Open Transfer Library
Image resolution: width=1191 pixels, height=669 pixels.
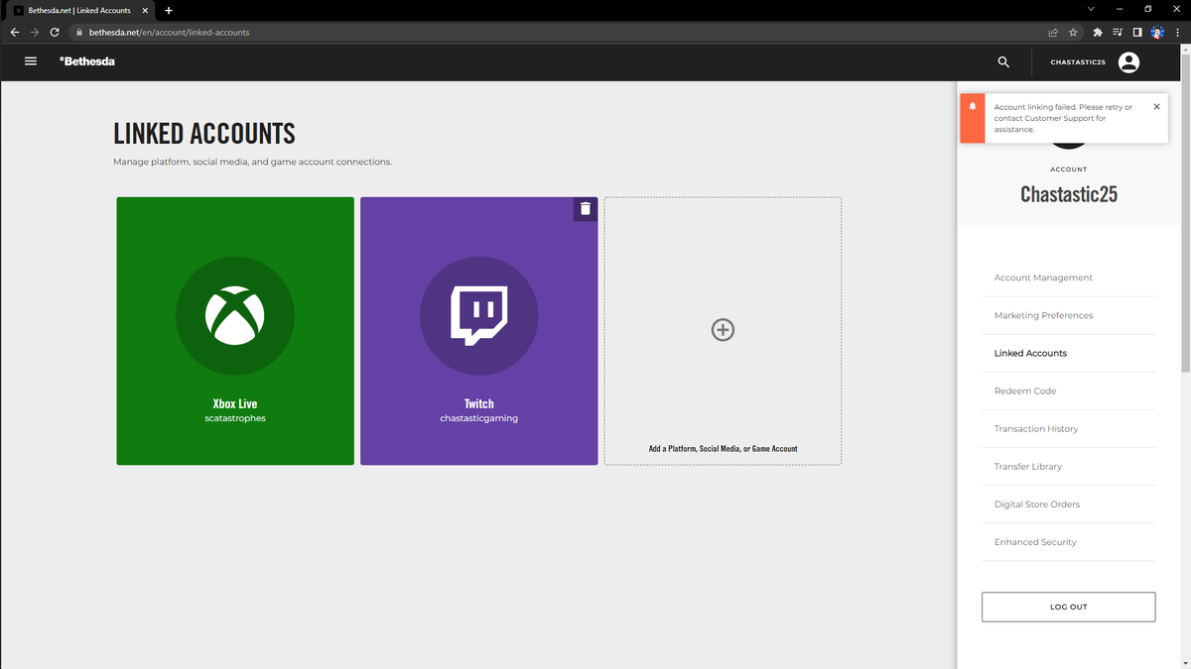click(x=1028, y=466)
